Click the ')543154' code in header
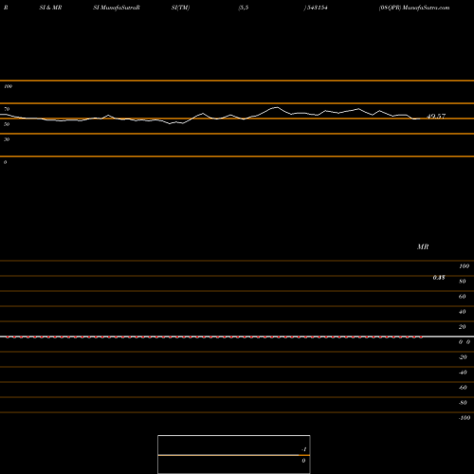The width and height of the screenshot is (474, 474). click(316, 8)
